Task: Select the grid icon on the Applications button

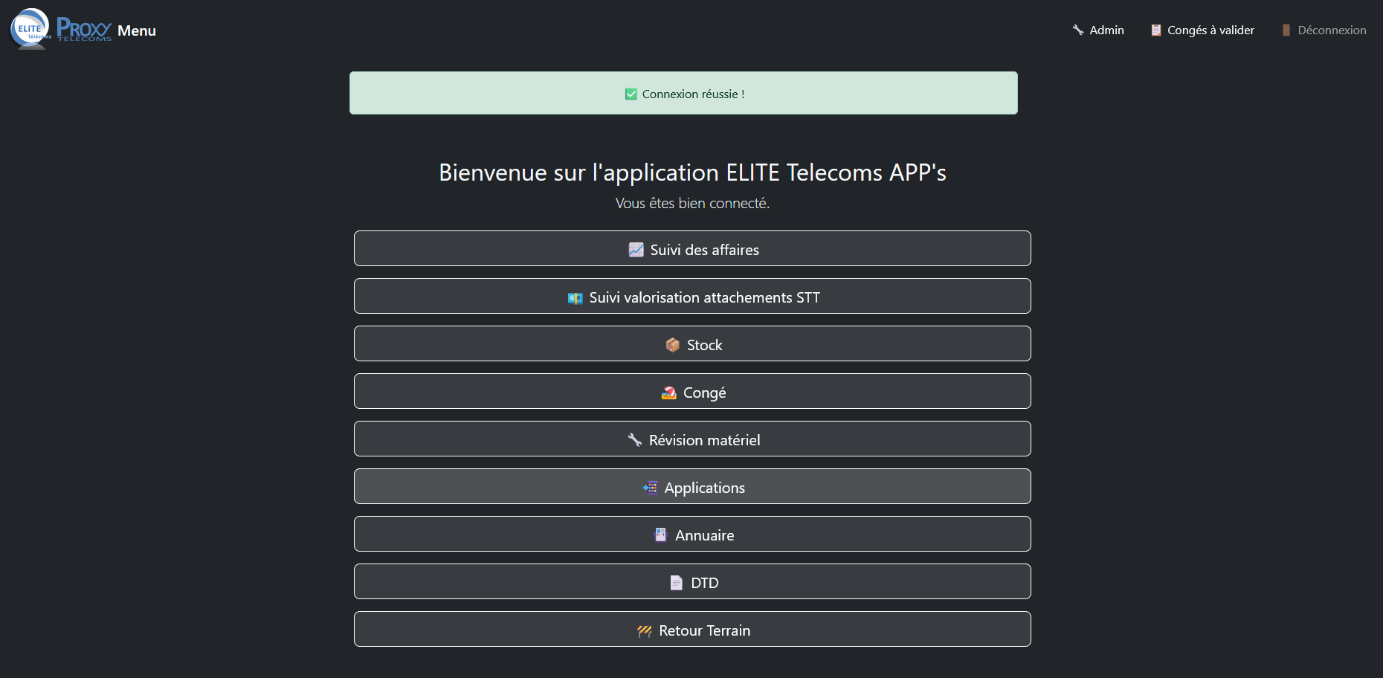Action: [x=651, y=488]
